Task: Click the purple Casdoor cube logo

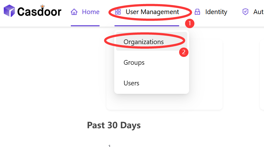Action: [x=9, y=12]
